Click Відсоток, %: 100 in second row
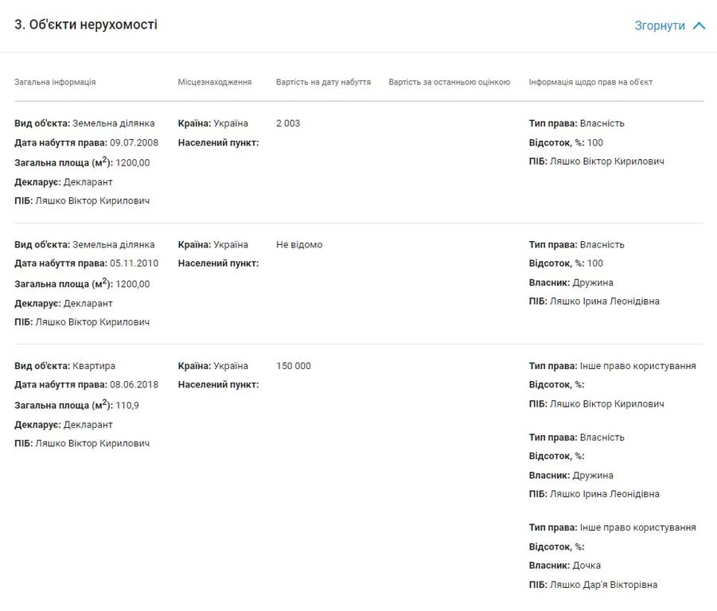The width and height of the screenshot is (717, 611). pyautogui.click(x=566, y=263)
